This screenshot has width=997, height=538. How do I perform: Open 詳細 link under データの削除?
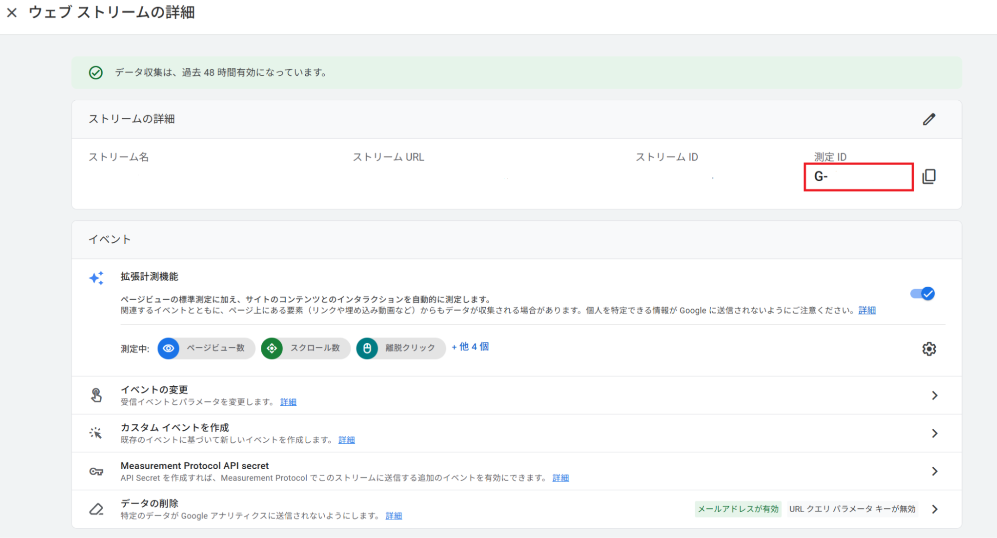pyautogui.click(x=394, y=516)
